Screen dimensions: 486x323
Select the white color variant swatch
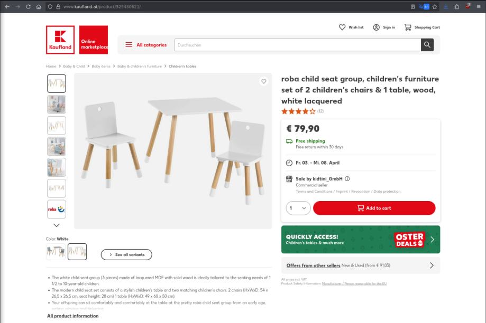coord(77,252)
